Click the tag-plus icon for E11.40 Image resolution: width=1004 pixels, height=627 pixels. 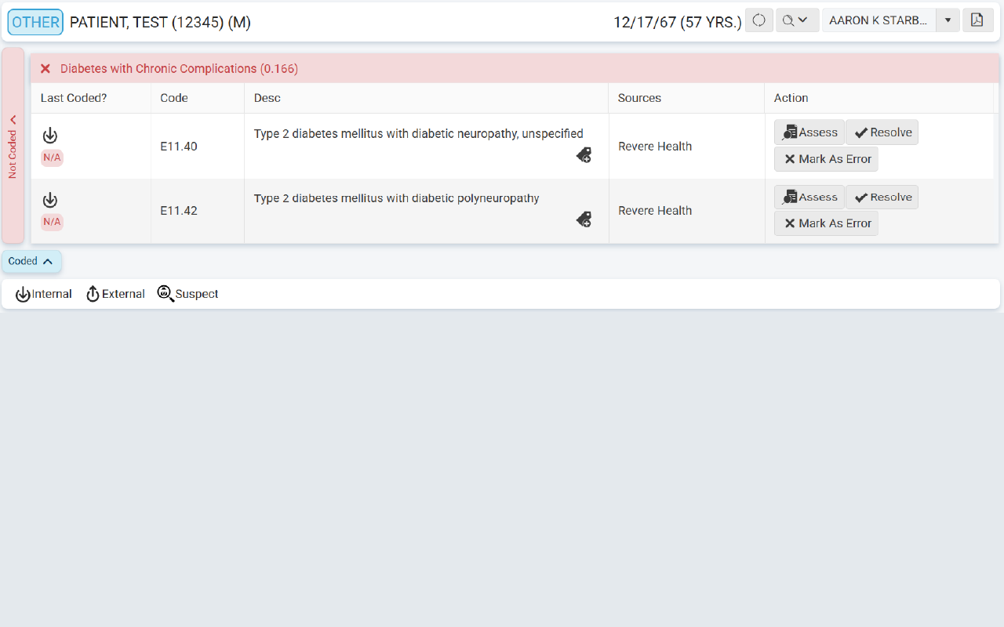584,156
